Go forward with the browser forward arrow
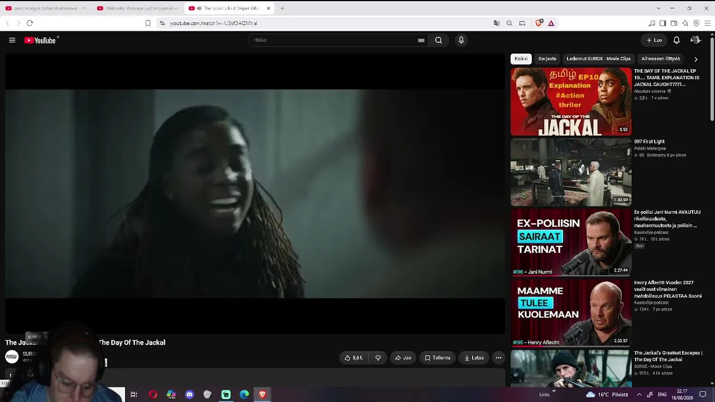The image size is (715, 402). tap(18, 23)
